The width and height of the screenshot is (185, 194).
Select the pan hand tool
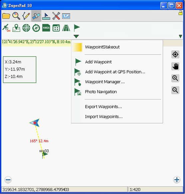[175, 66]
